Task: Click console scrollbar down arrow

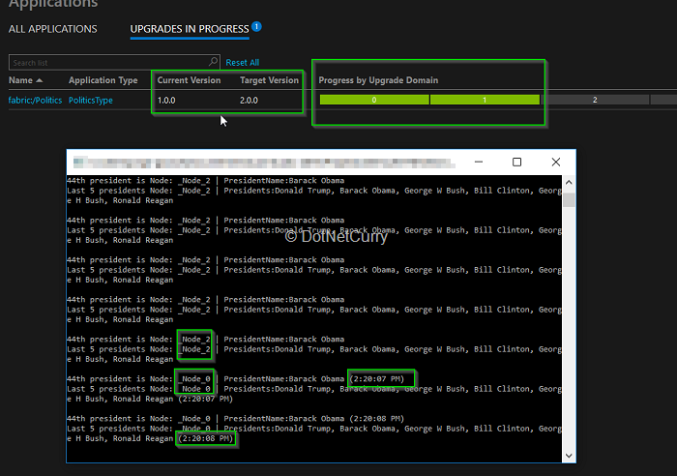Action: 569,456
